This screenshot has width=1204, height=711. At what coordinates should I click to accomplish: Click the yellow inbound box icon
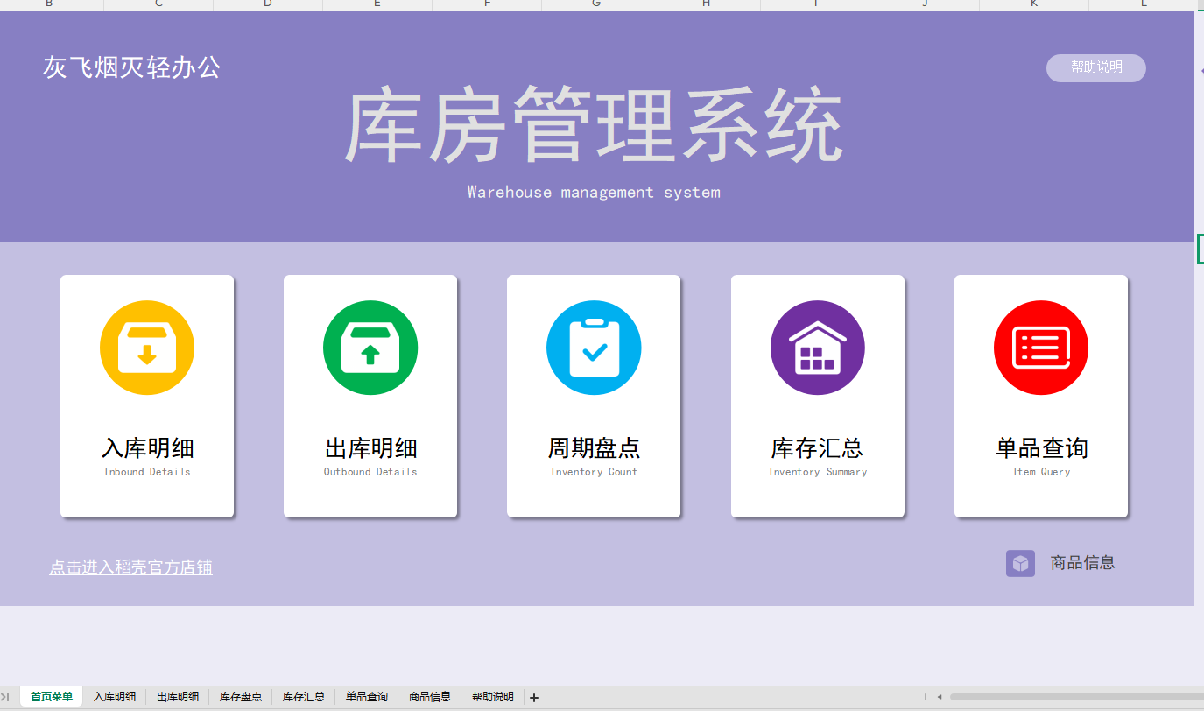click(147, 348)
